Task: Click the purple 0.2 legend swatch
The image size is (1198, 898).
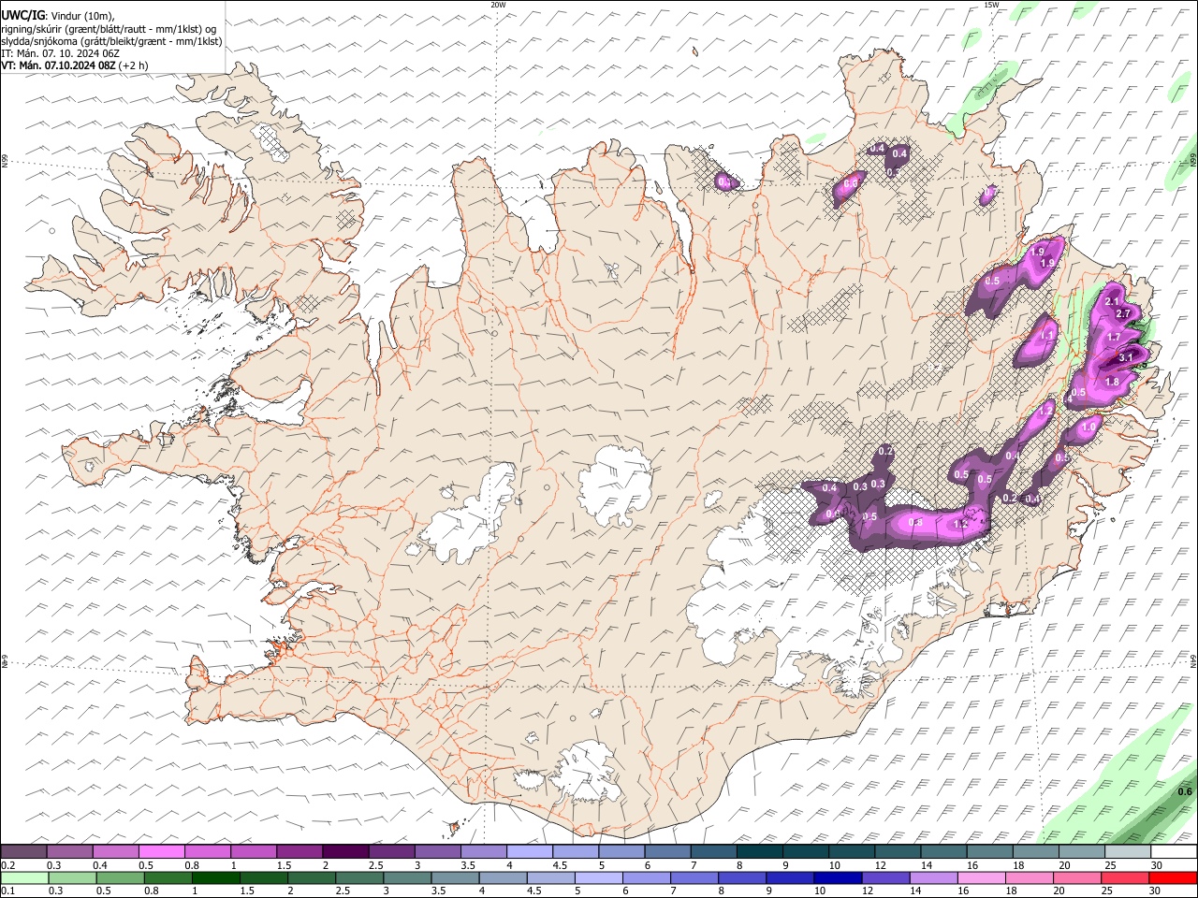Action: click(24, 852)
